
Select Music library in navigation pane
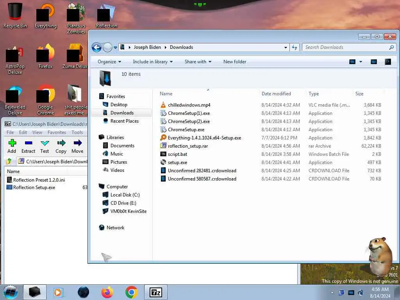click(116, 154)
